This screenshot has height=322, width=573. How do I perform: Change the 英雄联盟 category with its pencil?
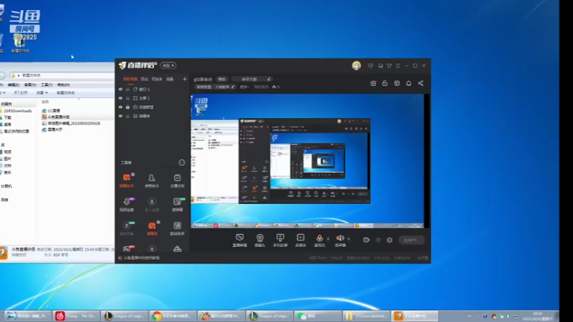tap(233, 87)
